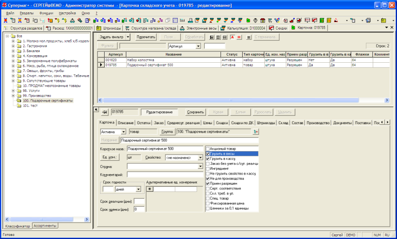The width and height of the screenshot is (397, 239).
Task: Click the red triangle icon in the toolbar
Action: (336, 20)
